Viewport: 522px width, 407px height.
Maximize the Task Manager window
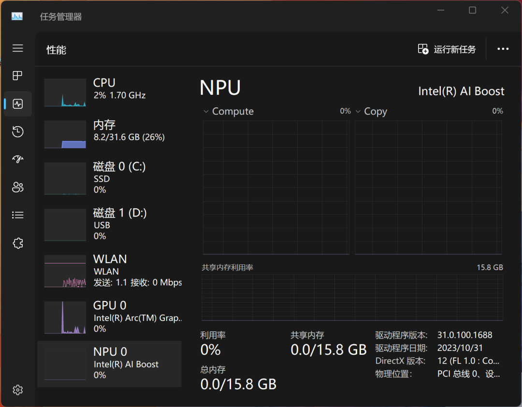[472, 10]
